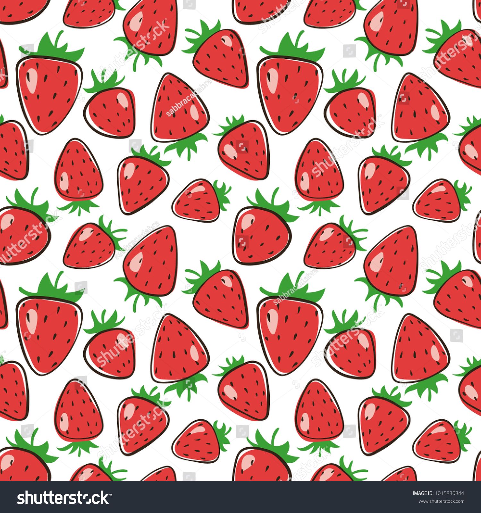Image resolution: width=481 pixels, height=513 pixels.
Task: Click the IMAGE ID: 1015830844 text
Action: (x=438, y=494)
